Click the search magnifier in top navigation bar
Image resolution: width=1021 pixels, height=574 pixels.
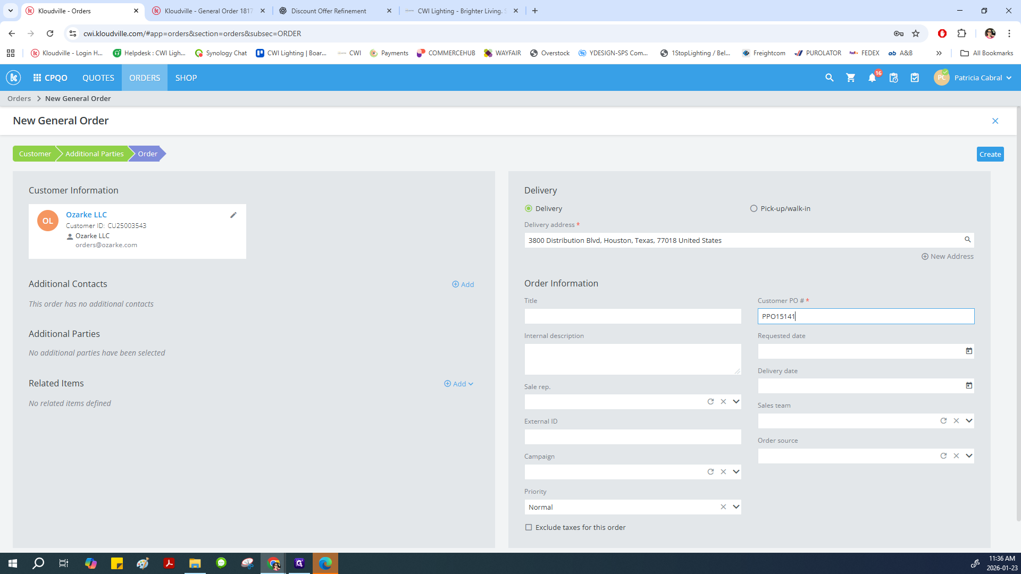[829, 78]
